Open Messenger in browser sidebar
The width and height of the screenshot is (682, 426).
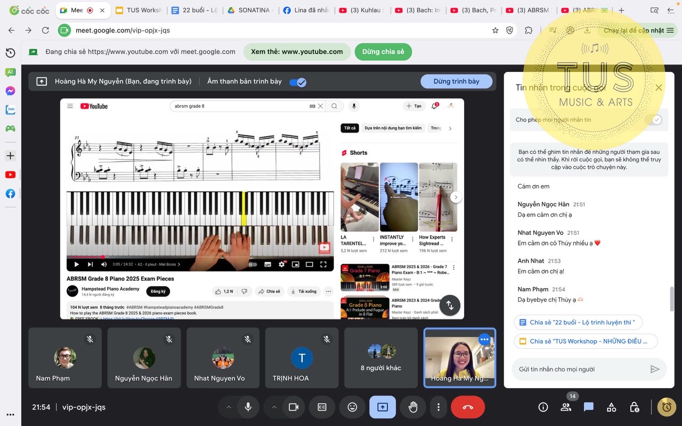10,91
